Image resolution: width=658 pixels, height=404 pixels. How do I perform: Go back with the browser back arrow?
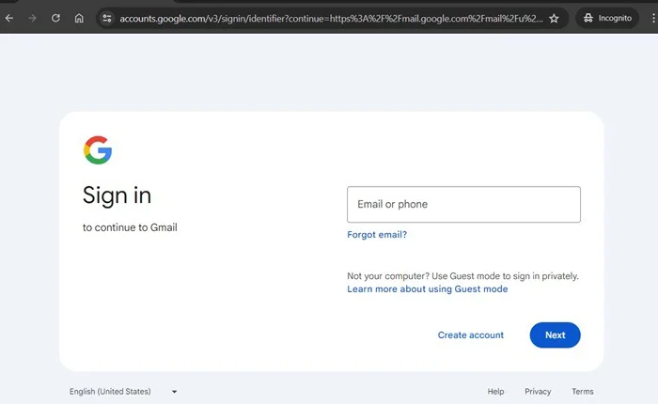pyautogui.click(x=9, y=18)
